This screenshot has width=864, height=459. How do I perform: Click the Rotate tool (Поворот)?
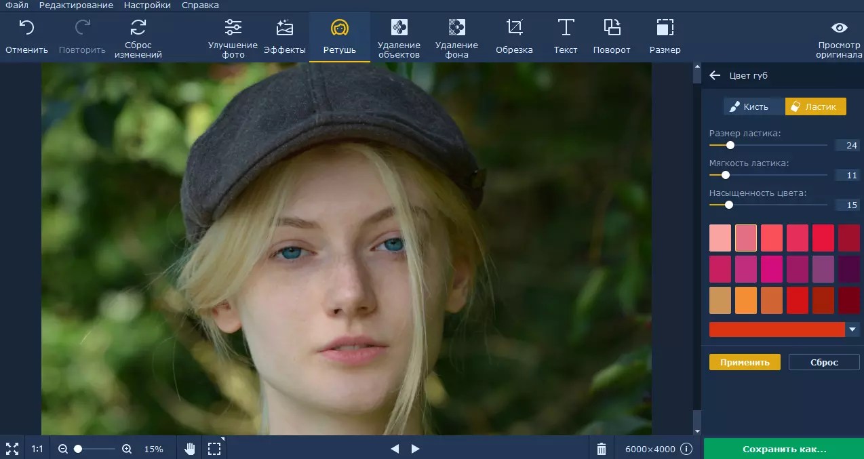click(x=611, y=37)
